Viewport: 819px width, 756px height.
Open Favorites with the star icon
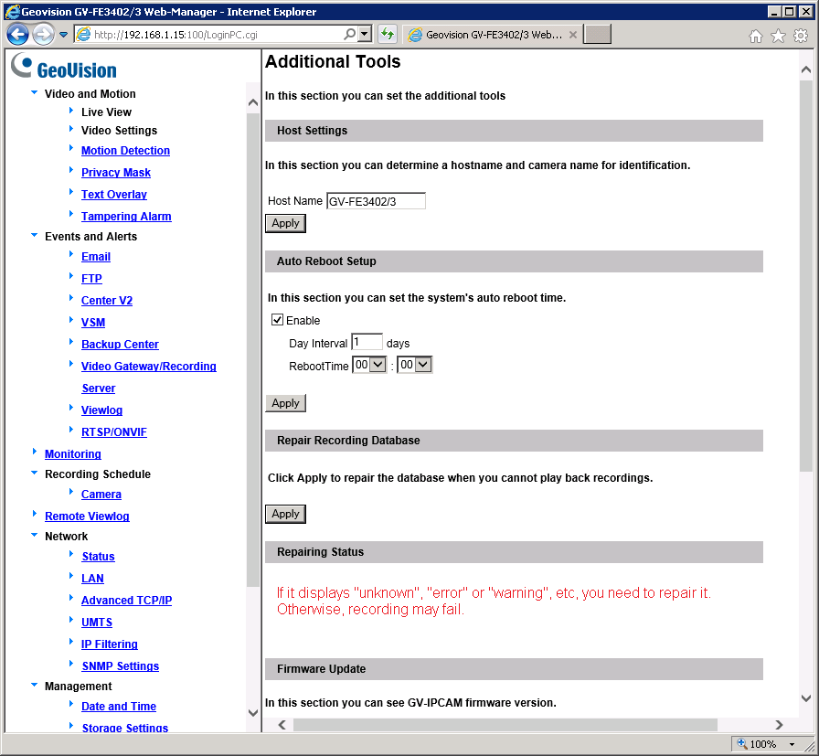click(x=778, y=36)
